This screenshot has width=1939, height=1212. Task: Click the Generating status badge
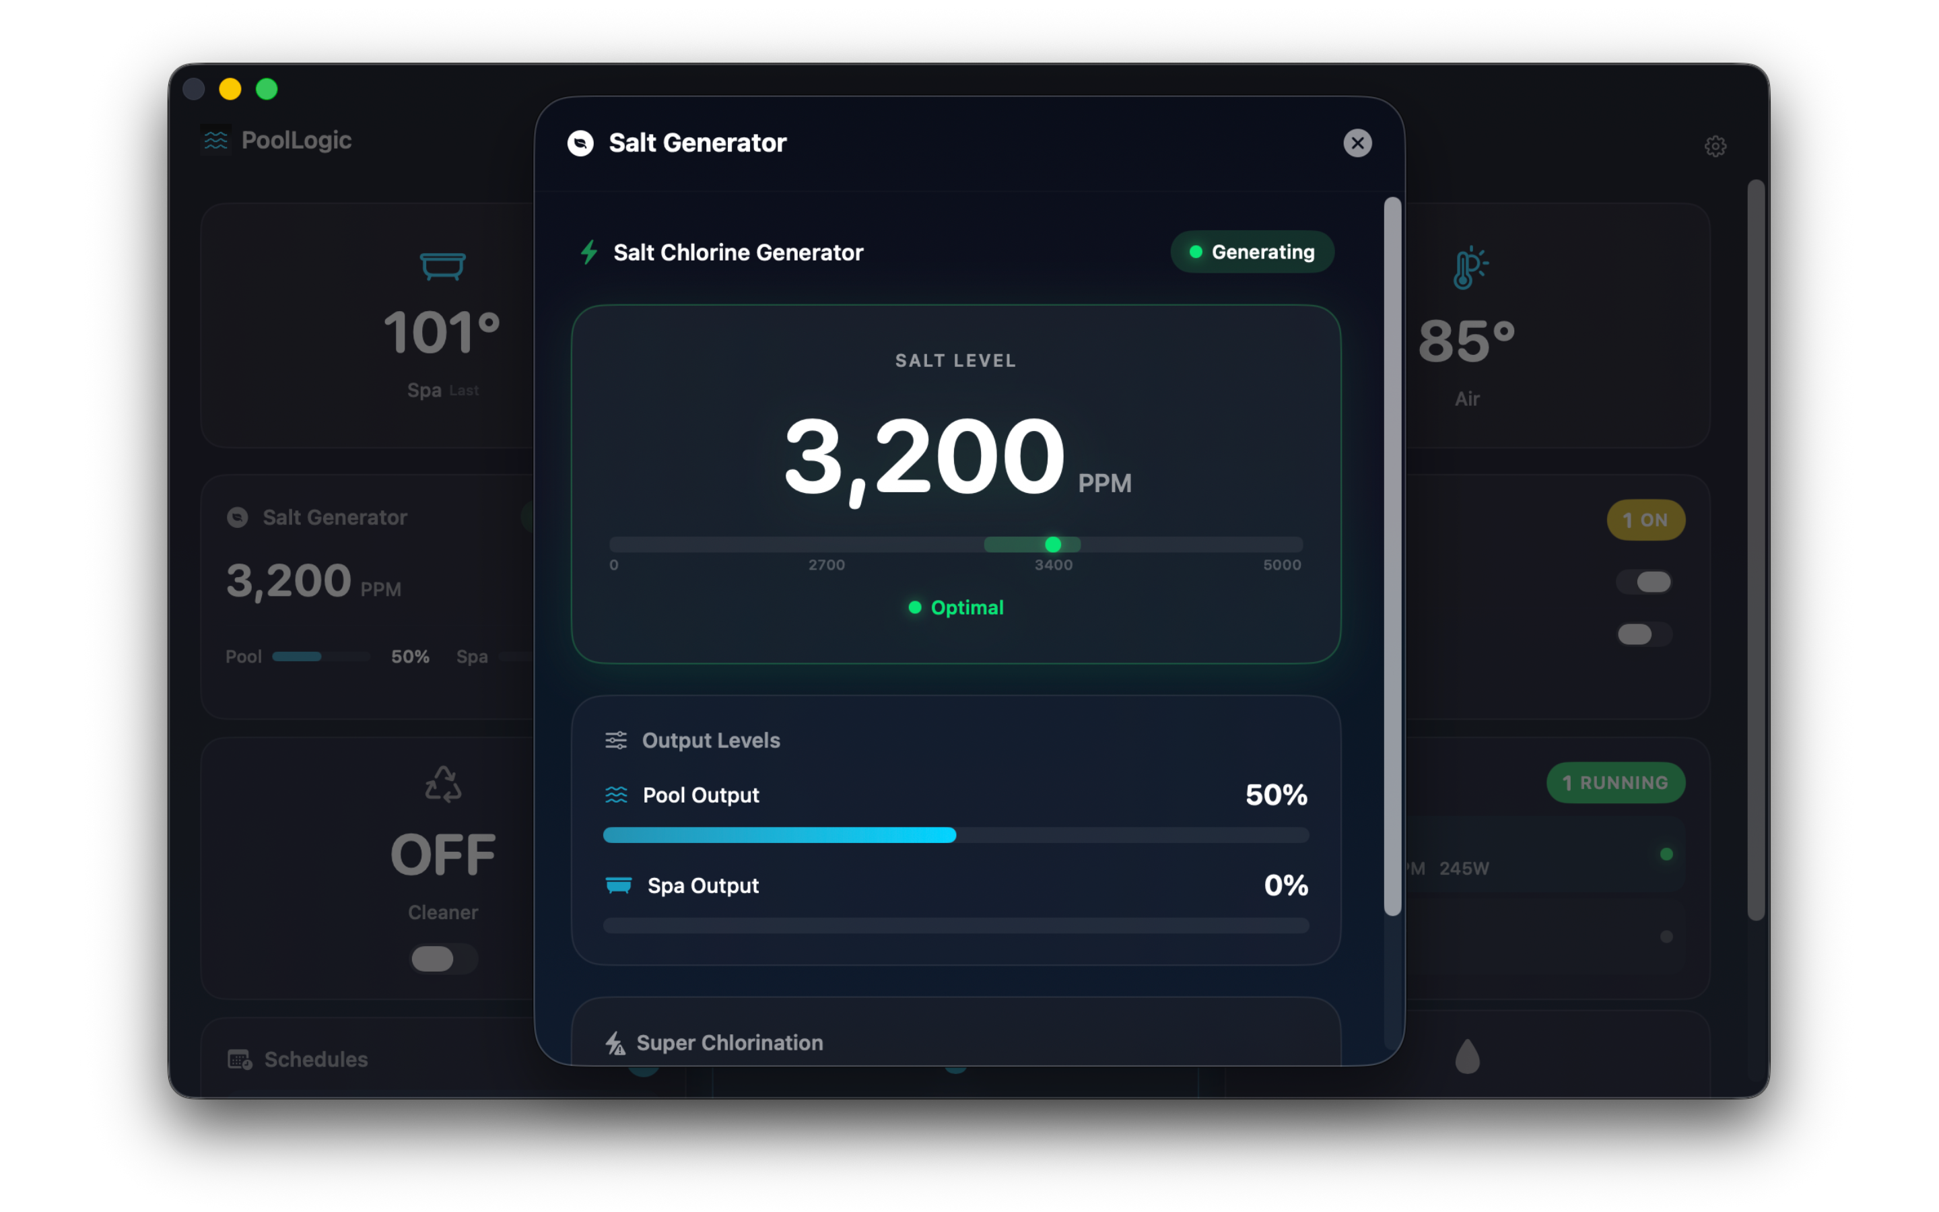pyautogui.click(x=1252, y=252)
